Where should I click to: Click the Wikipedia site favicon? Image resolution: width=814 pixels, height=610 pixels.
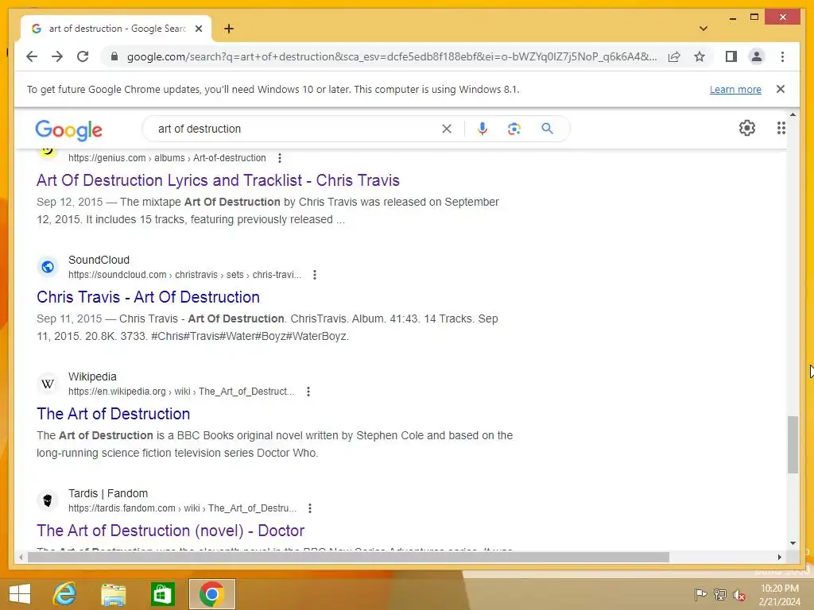coord(47,384)
